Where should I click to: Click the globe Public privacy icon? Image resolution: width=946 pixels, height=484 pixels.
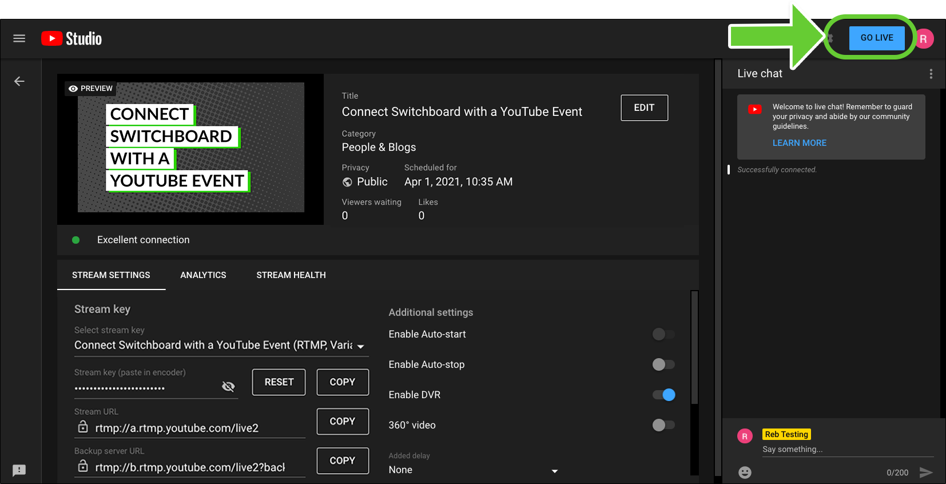click(347, 182)
